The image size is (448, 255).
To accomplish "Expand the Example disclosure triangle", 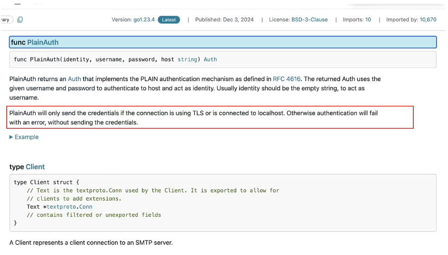I will (11, 137).
